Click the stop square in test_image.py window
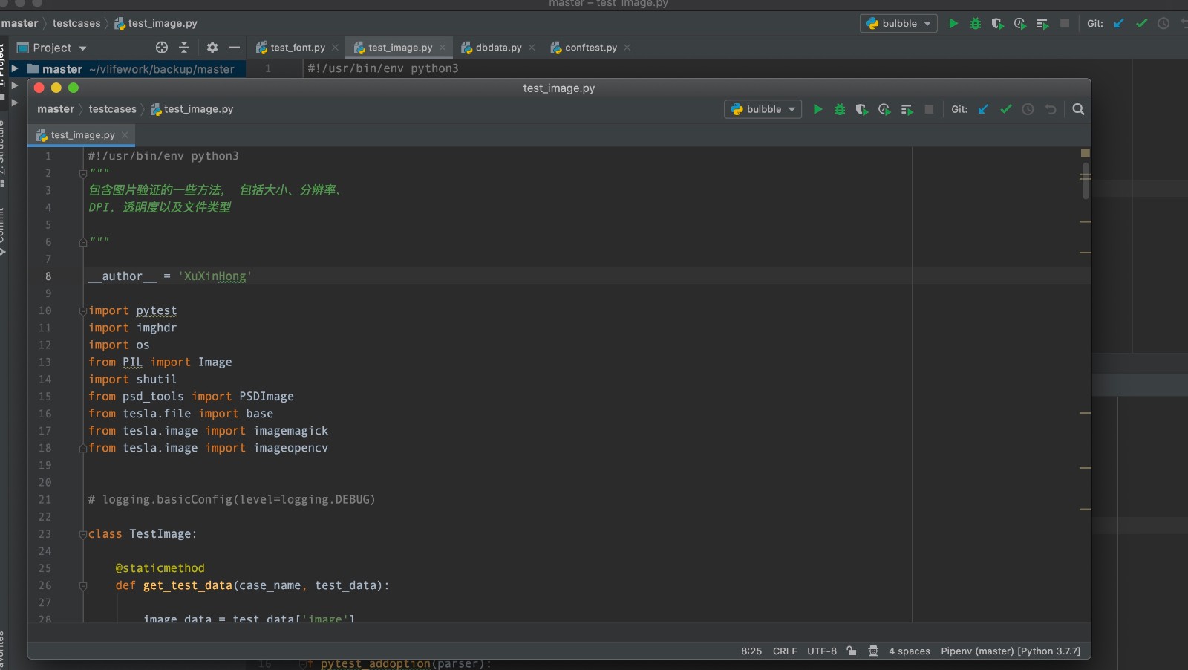 (929, 109)
